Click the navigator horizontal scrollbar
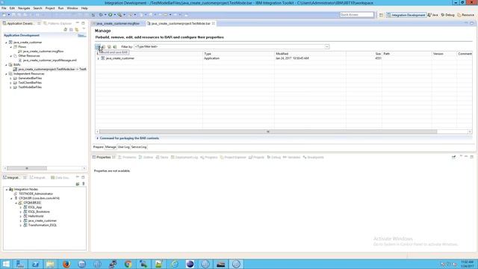478x269 pixels. click(27, 168)
